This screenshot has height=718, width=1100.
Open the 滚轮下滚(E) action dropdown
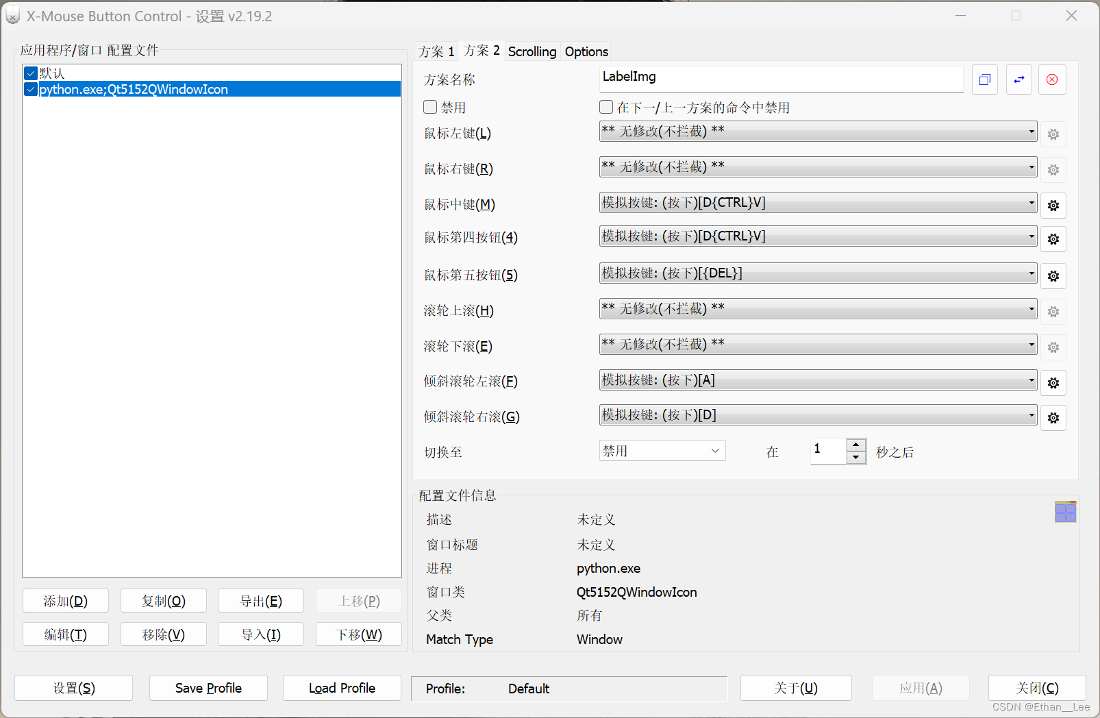818,345
